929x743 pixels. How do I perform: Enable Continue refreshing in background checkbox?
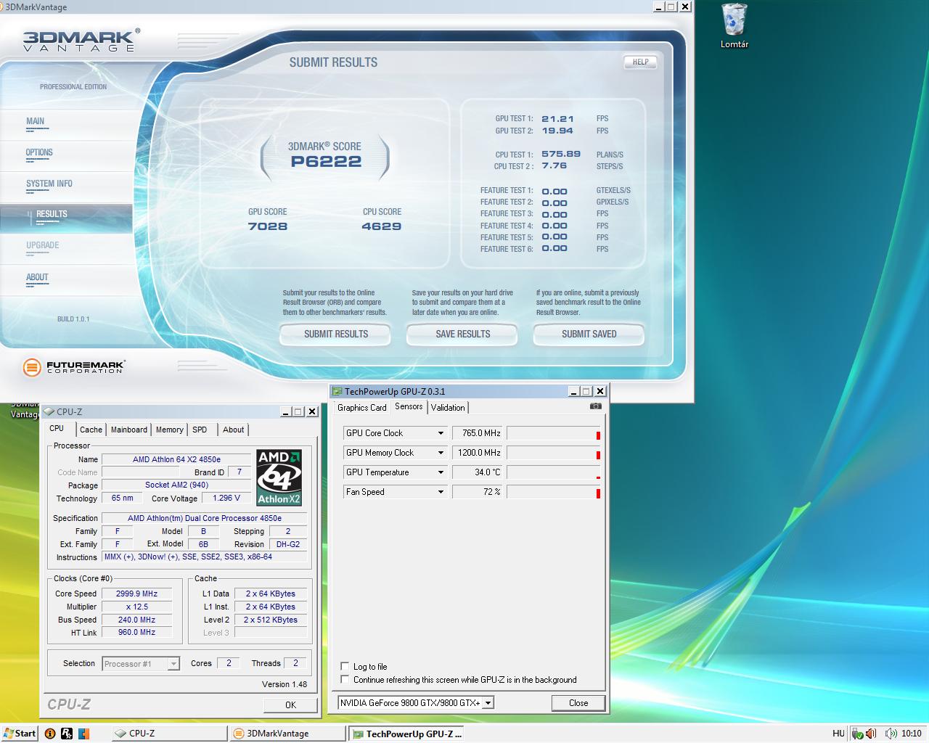(x=345, y=679)
